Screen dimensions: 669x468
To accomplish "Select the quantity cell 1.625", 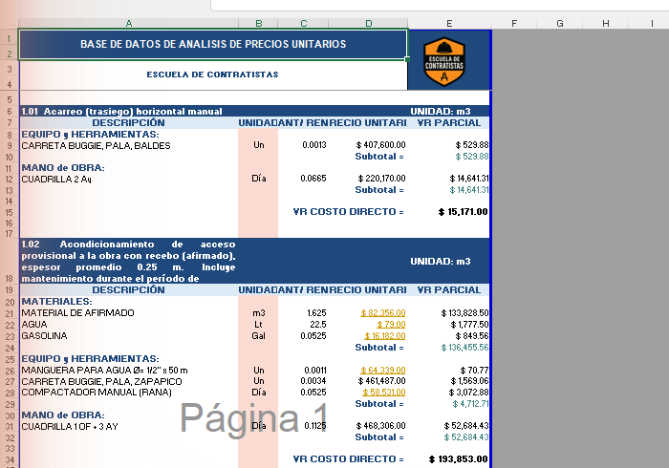I will (x=303, y=313).
